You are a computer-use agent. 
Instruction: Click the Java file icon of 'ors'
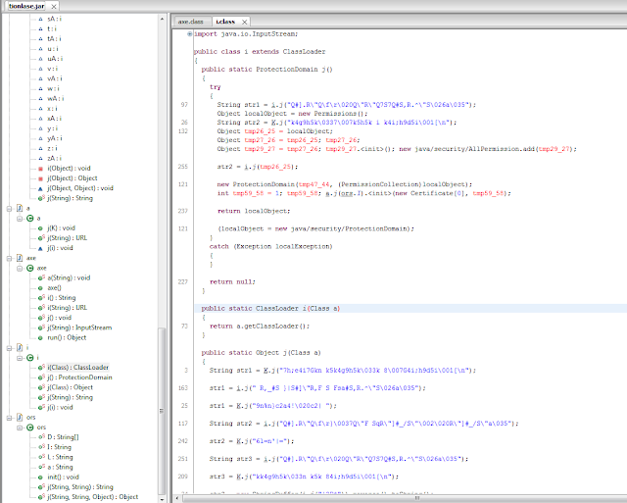tap(20, 418)
